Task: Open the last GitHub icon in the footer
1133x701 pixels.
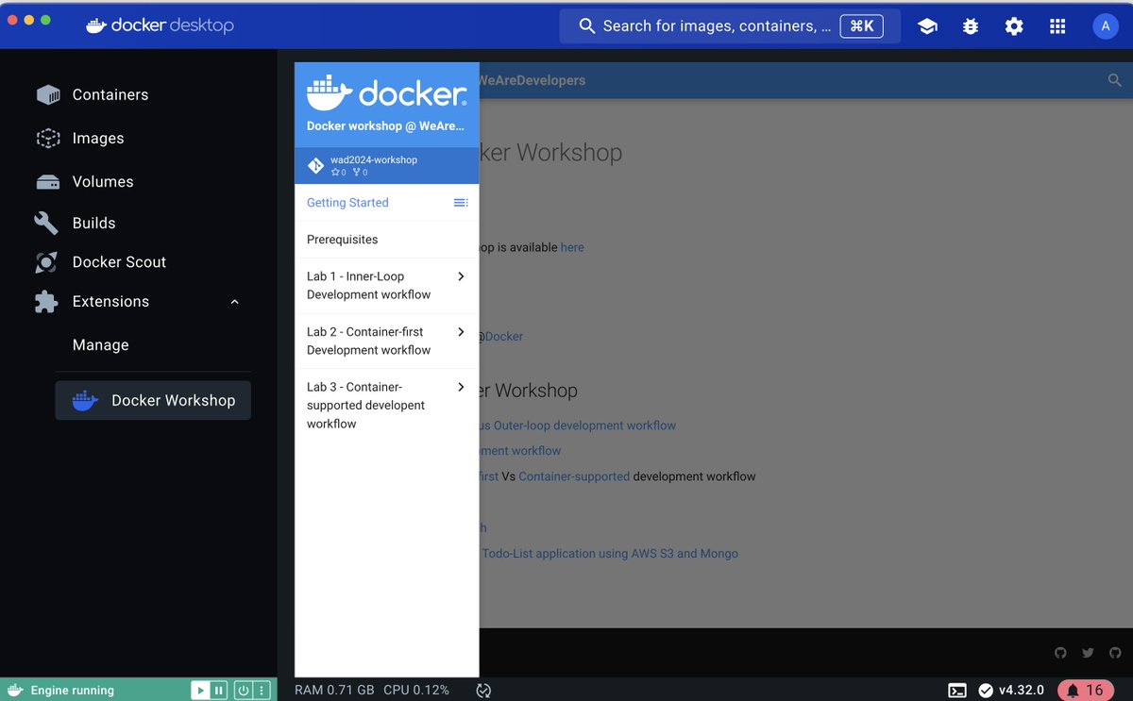Action: pyautogui.click(x=1115, y=653)
